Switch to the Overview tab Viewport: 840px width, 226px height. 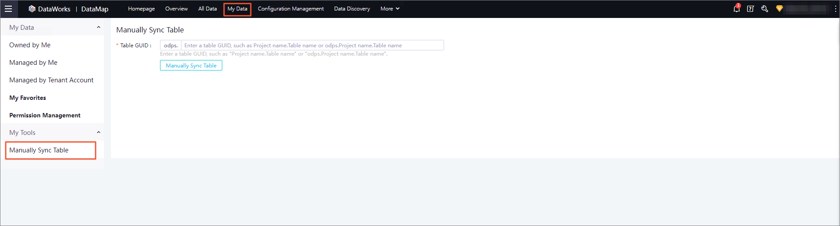click(x=176, y=9)
